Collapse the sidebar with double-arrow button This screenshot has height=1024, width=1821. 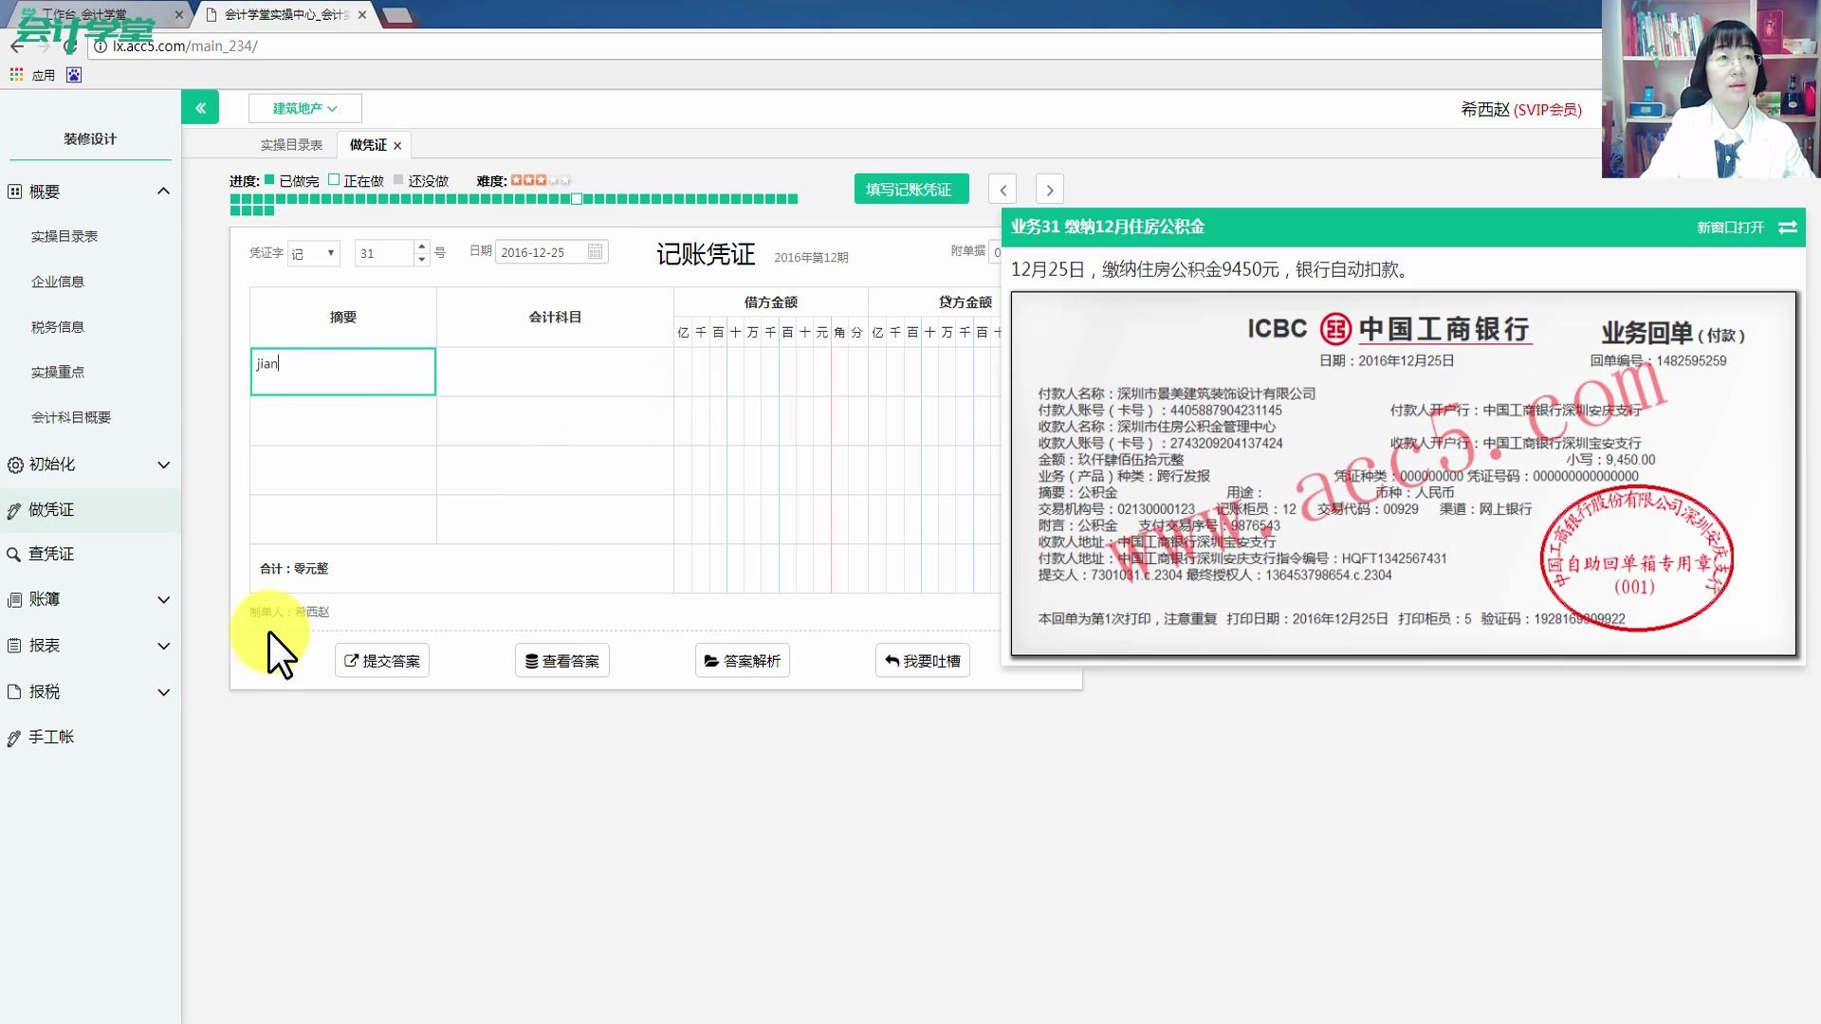click(200, 108)
